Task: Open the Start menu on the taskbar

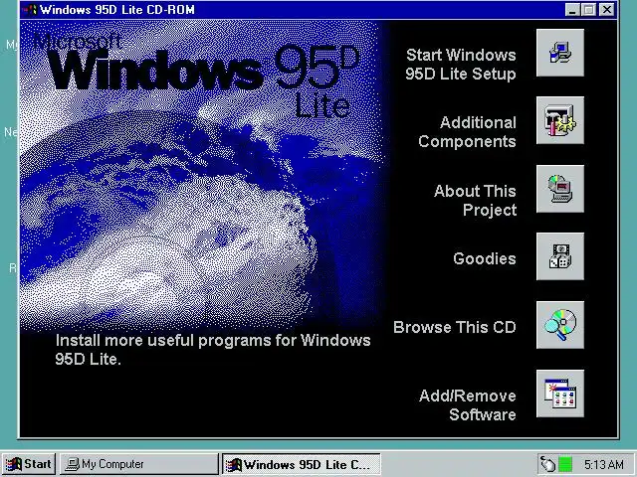Action: coord(29,464)
